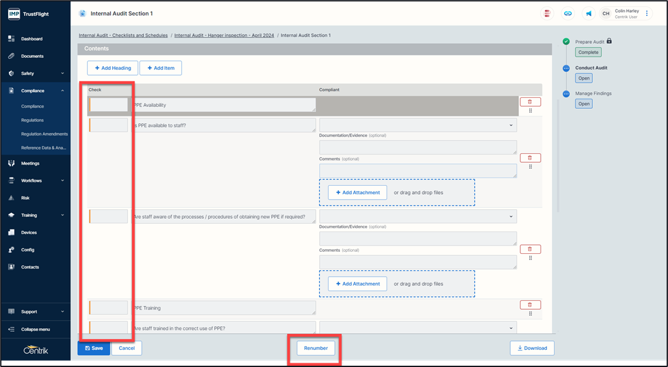Click trash icon for 'Is PPE available to staff?'

point(530,158)
